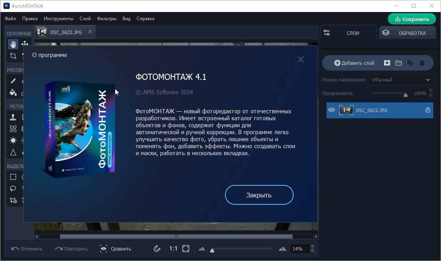Viewport: 441px width, 261px height.
Task: Click the © AMS Software 2024 text
Action: (x=164, y=92)
